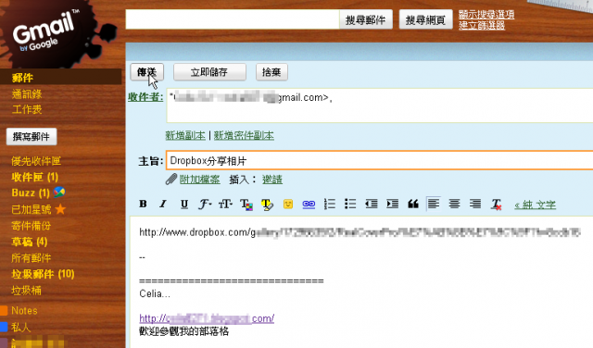Image resolution: width=593 pixels, height=348 pixels.
Task: Apply numbered list
Action: (330, 205)
